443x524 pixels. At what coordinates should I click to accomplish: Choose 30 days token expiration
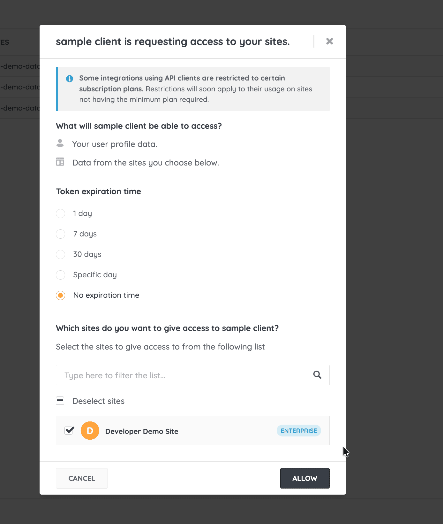[x=61, y=254]
